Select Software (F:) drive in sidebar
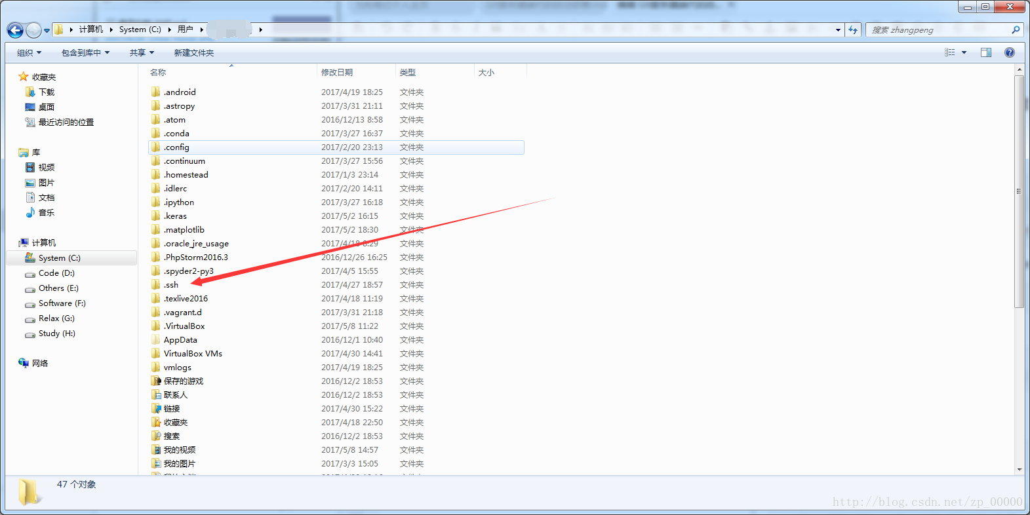 (62, 303)
